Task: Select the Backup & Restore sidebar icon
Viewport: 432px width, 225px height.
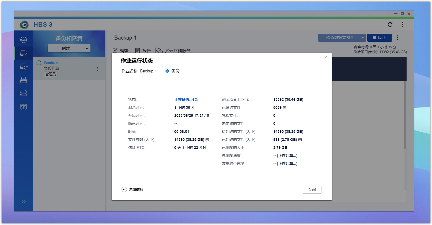Action: pyautogui.click(x=24, y=53)
